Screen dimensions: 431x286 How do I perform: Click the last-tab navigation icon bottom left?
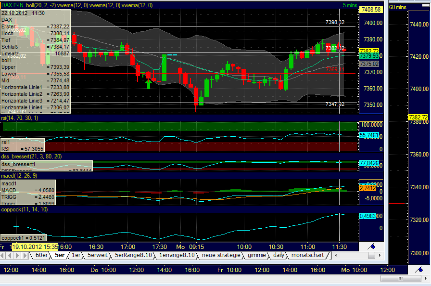coord(24,255)
